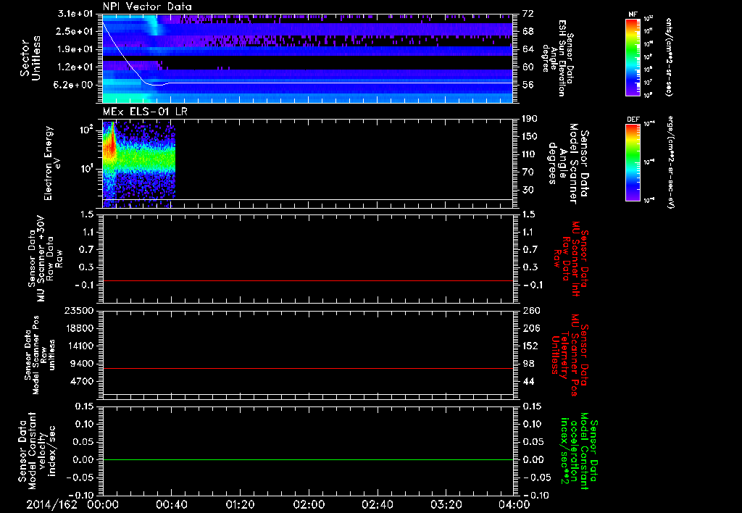Click the red line in Scanner Pos panel
The width and height of the screenshot is (742, 513).
(307, 368)
